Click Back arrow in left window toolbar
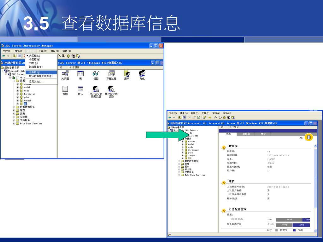The height and width of the screenshot is (242, 323). (x=3, y=56)
